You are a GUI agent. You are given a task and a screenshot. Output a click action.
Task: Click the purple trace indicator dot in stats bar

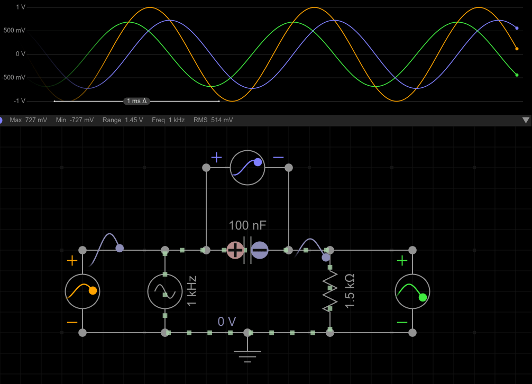coord(2,120)
